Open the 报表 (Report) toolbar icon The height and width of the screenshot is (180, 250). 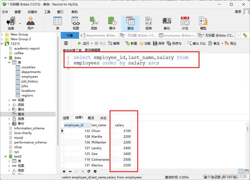coord(149,23)
